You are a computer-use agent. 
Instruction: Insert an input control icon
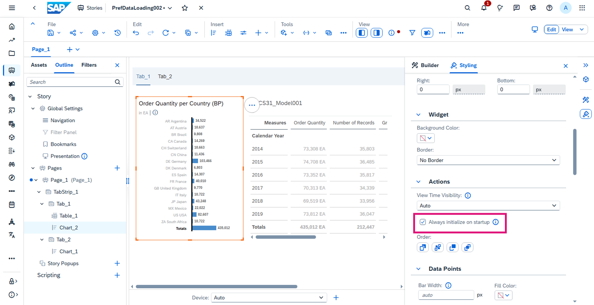click(243, 33)
